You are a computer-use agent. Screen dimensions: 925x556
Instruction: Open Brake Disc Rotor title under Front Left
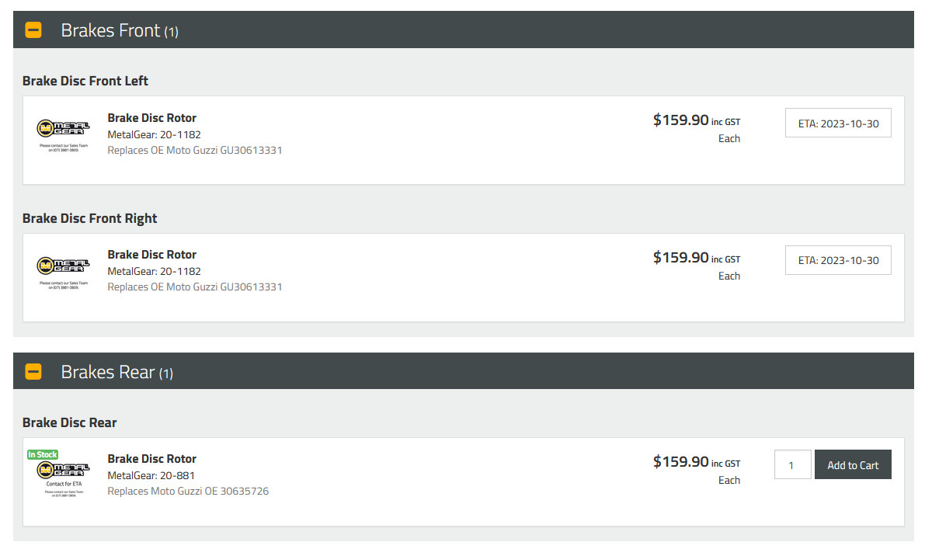(x=151, y=118)
